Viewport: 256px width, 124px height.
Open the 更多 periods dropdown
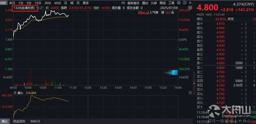(x=86, y=3)
